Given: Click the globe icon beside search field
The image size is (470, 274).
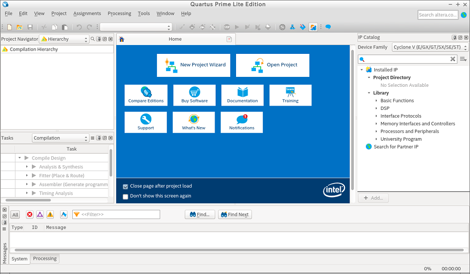Looking at the screenshot, I should click(x=464, y=15).
